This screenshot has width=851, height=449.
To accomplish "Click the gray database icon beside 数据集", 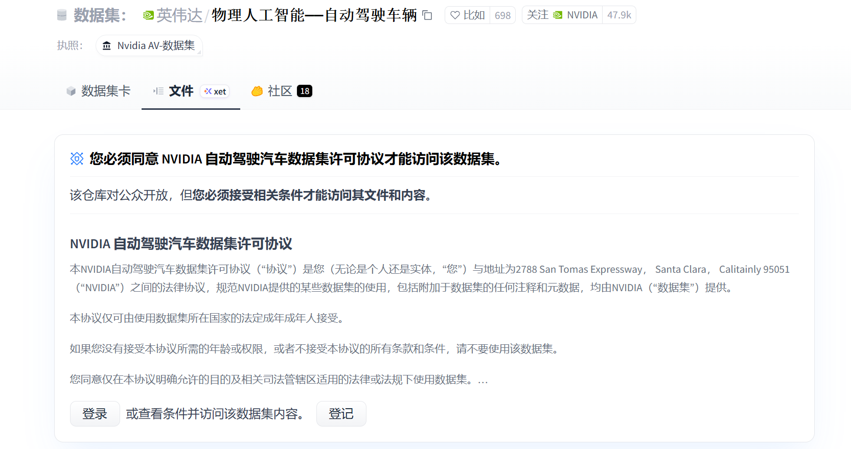I will tap(62, 15).
